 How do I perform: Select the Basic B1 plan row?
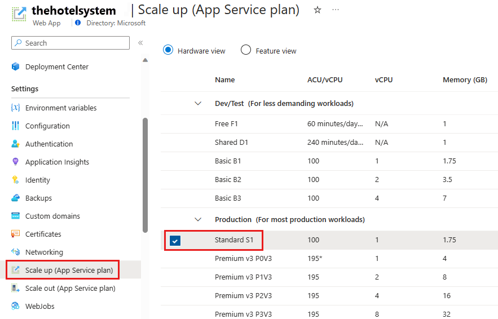[329, 161]
